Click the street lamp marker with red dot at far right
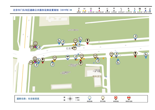This screenshot has height=110, width=155. [135, 54]
